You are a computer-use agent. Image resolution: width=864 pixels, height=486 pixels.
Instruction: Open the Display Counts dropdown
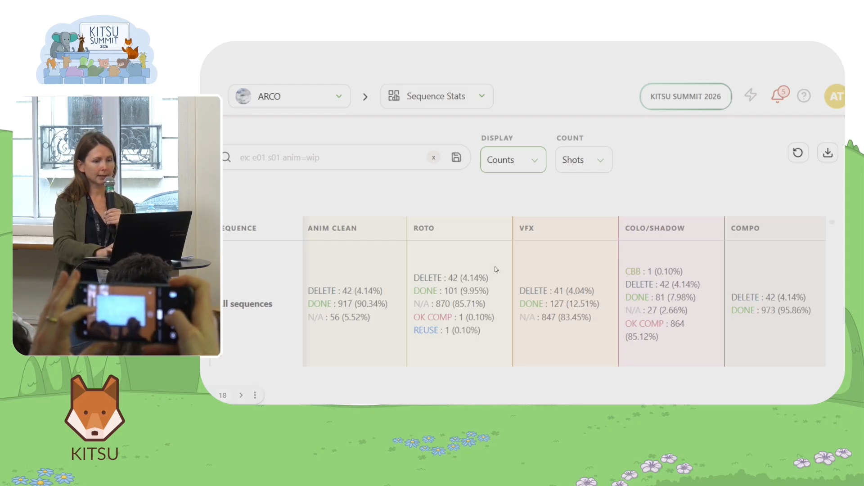click(513, 160)
